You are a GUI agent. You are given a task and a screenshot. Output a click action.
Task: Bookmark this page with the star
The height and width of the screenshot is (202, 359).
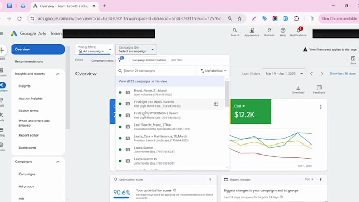click(240, 18)
